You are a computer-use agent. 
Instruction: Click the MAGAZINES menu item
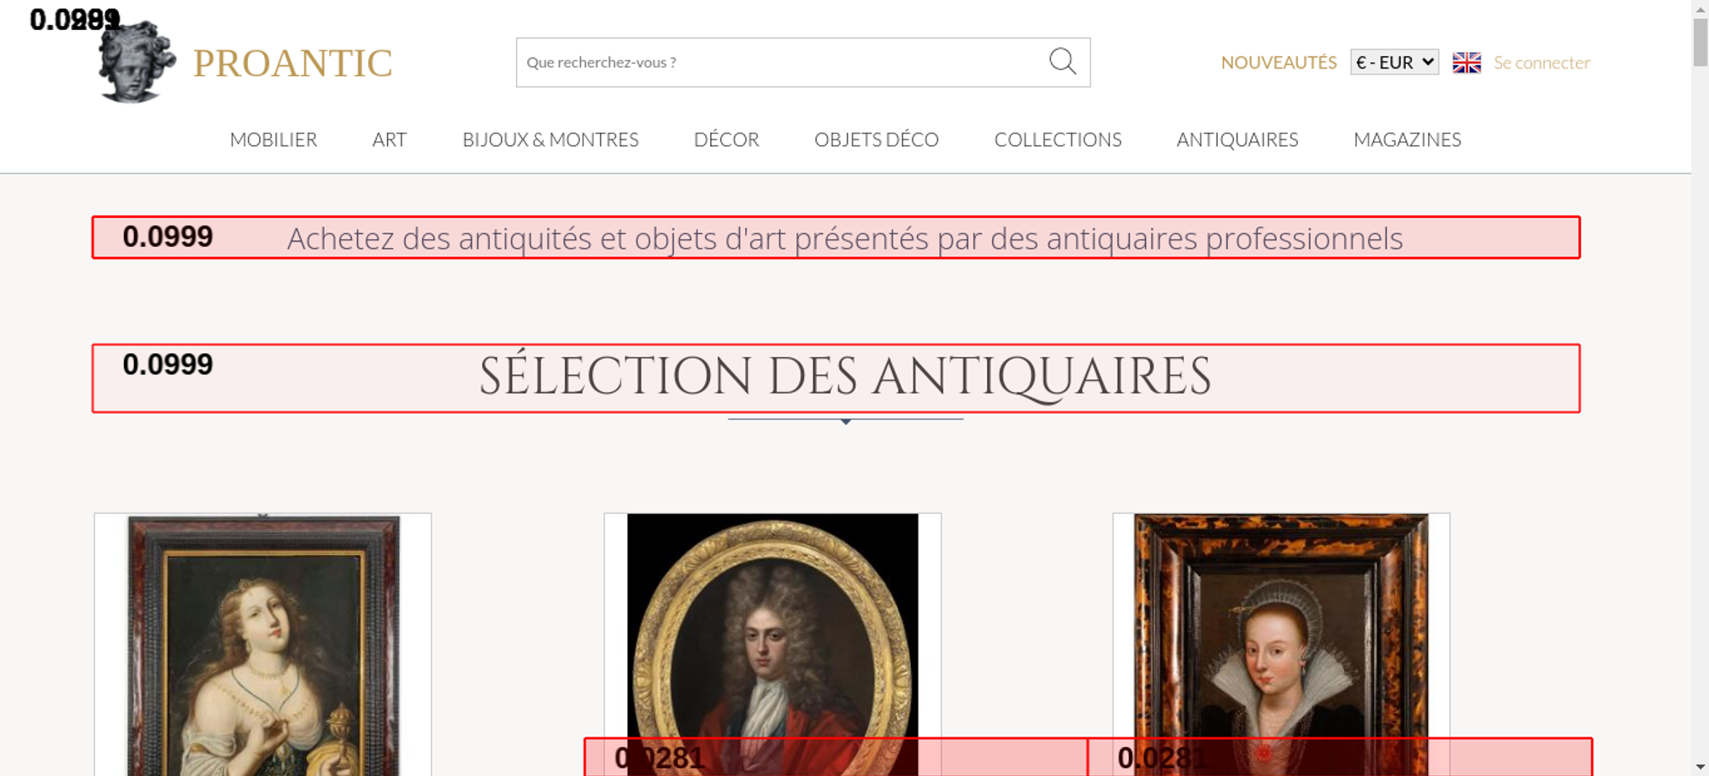point(1407,139)
